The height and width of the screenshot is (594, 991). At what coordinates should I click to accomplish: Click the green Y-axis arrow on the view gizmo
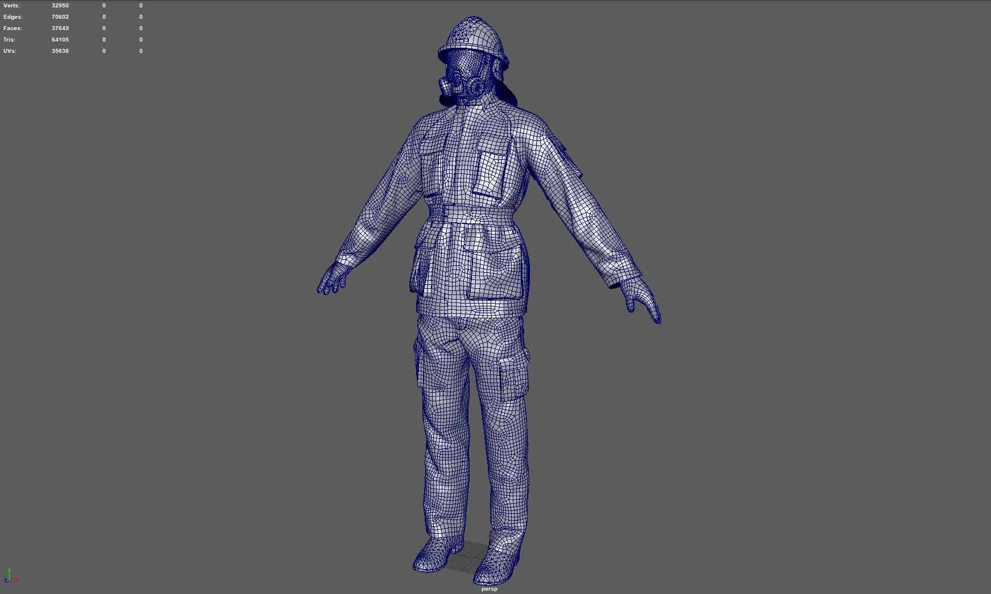pos(9,570)
